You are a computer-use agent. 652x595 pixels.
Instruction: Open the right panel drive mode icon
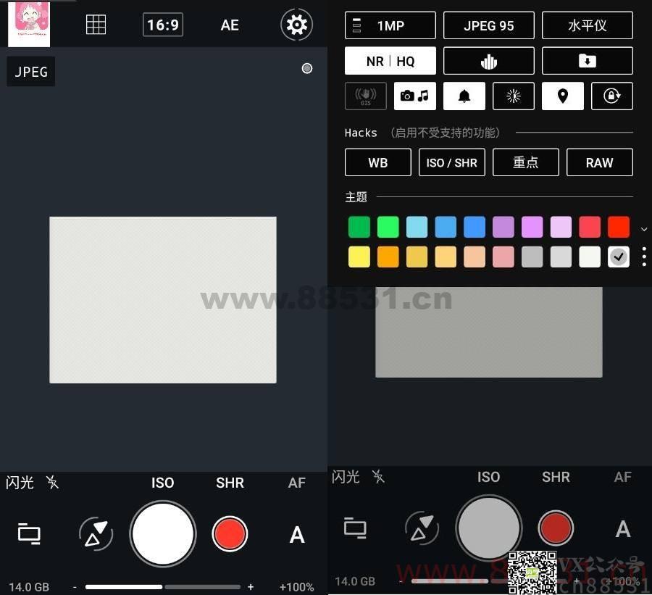point(355,528)
